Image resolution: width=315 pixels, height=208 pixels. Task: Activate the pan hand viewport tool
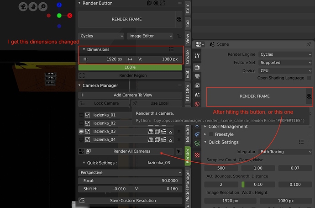(x=33, y=7)
